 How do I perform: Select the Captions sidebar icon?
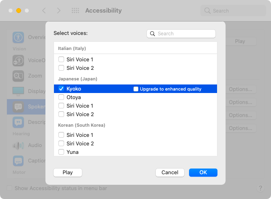[18, 161]
